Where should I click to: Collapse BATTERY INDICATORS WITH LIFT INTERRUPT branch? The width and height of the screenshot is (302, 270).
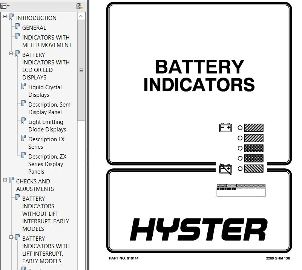[11, 237]
